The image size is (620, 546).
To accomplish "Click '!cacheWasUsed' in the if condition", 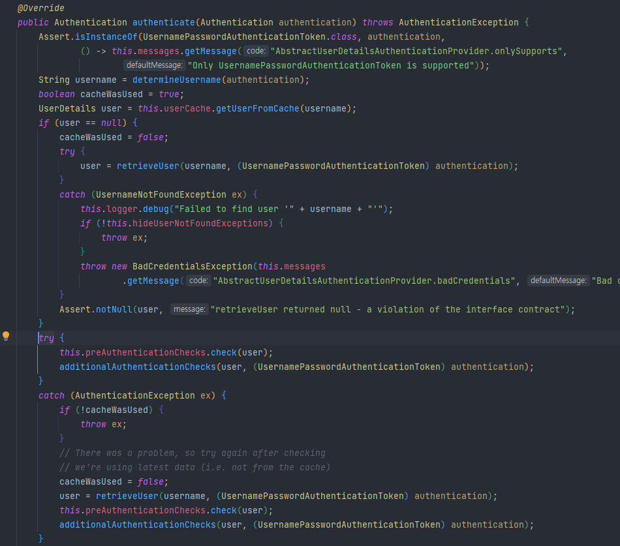I will click(x=114, y=410).
